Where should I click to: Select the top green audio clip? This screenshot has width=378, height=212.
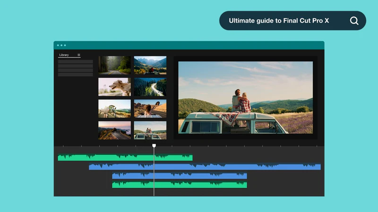[x=125, y=157]
